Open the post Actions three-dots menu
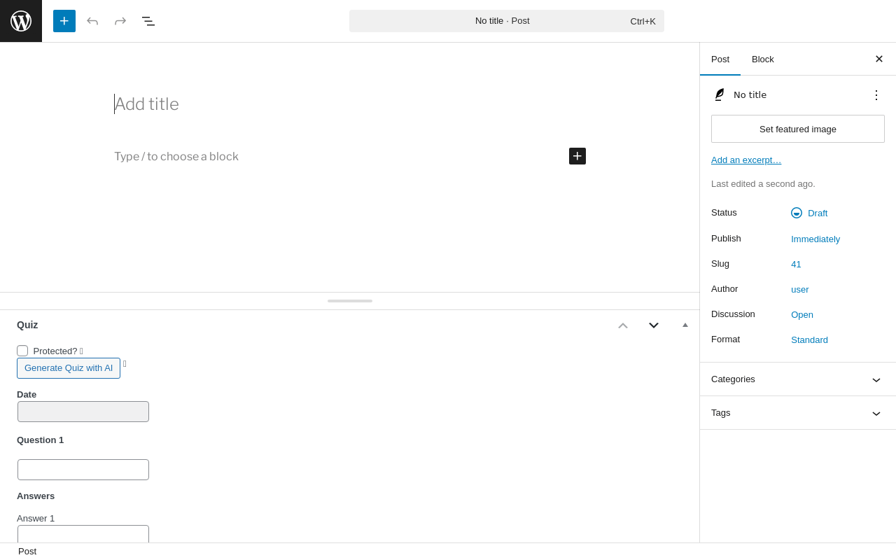This screenshot has height=560, width=896. coord(876,95)
